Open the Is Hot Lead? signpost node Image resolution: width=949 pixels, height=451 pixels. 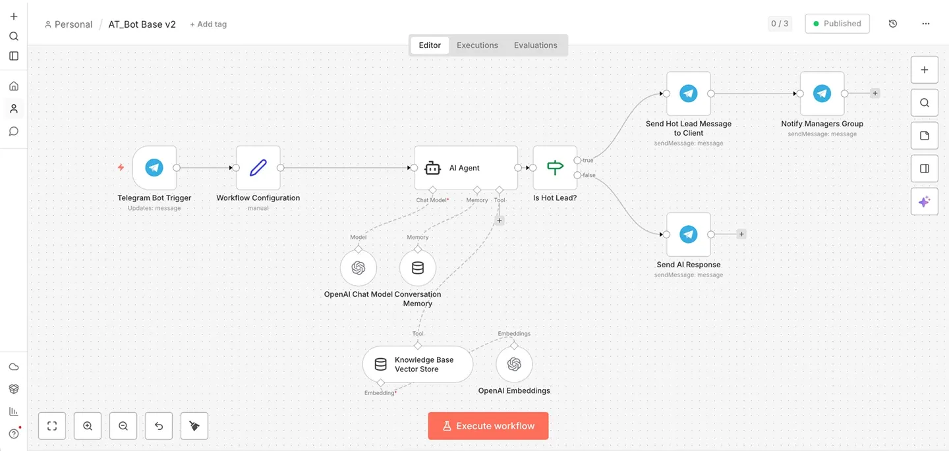555,168
